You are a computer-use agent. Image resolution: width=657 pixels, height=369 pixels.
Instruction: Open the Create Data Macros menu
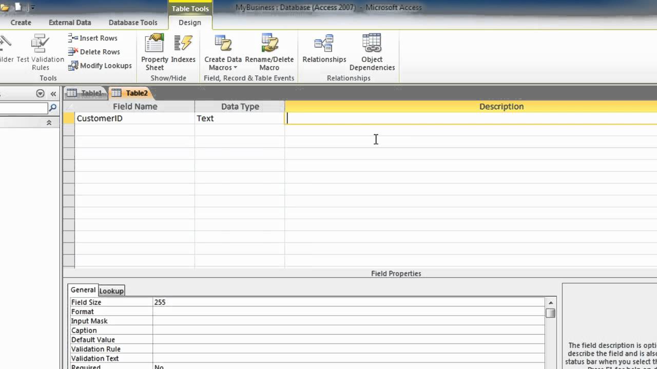[x=223, y=53]
